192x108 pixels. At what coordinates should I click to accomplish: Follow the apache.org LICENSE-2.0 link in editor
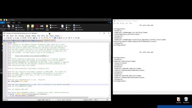[x=32, y=56]
